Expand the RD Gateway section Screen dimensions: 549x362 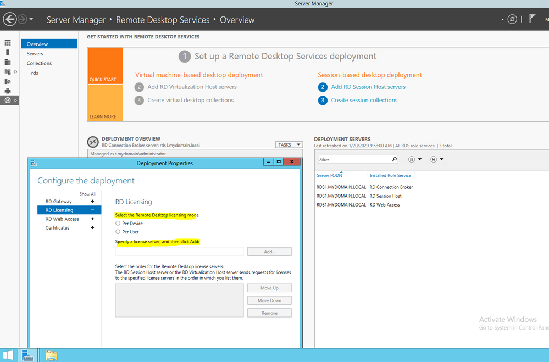point(92,201)
